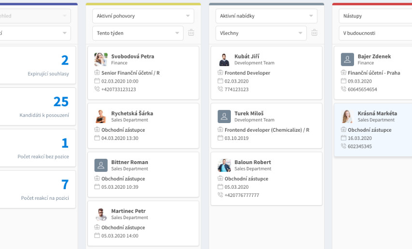
Task: Open the V budoucnosti dropdown
Action: pos(375,33)
